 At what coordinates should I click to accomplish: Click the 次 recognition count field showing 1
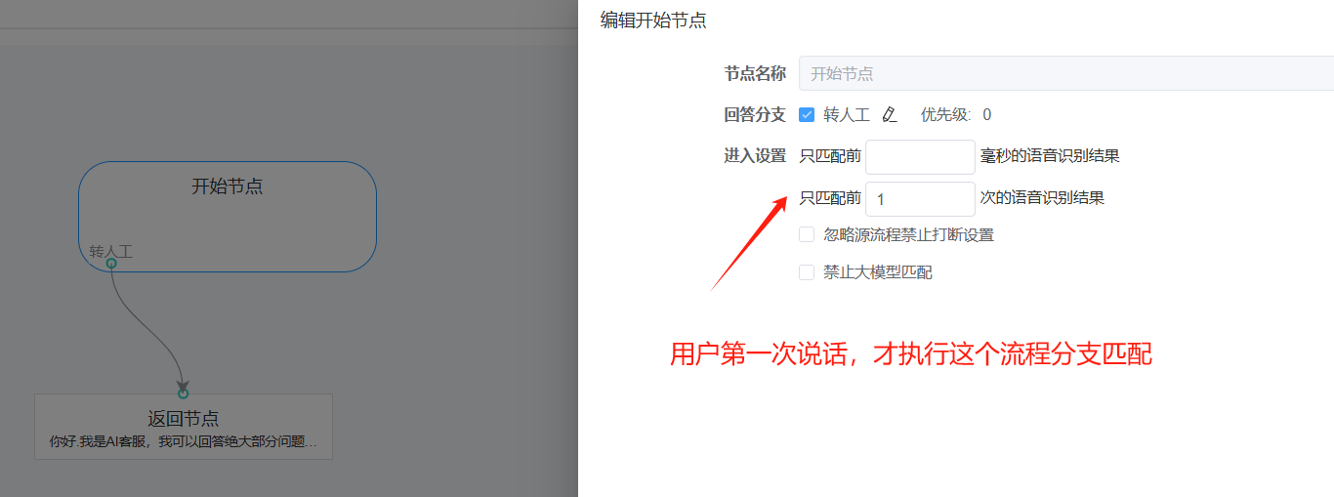pyautogui.click(x=920, y=198)
